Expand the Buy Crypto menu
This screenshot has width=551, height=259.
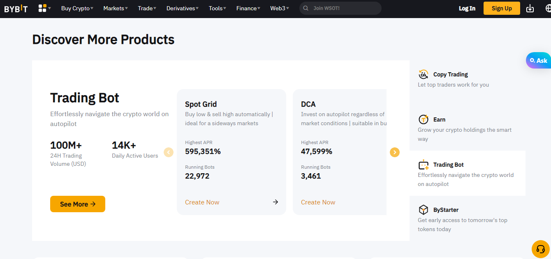pos(77,8)
